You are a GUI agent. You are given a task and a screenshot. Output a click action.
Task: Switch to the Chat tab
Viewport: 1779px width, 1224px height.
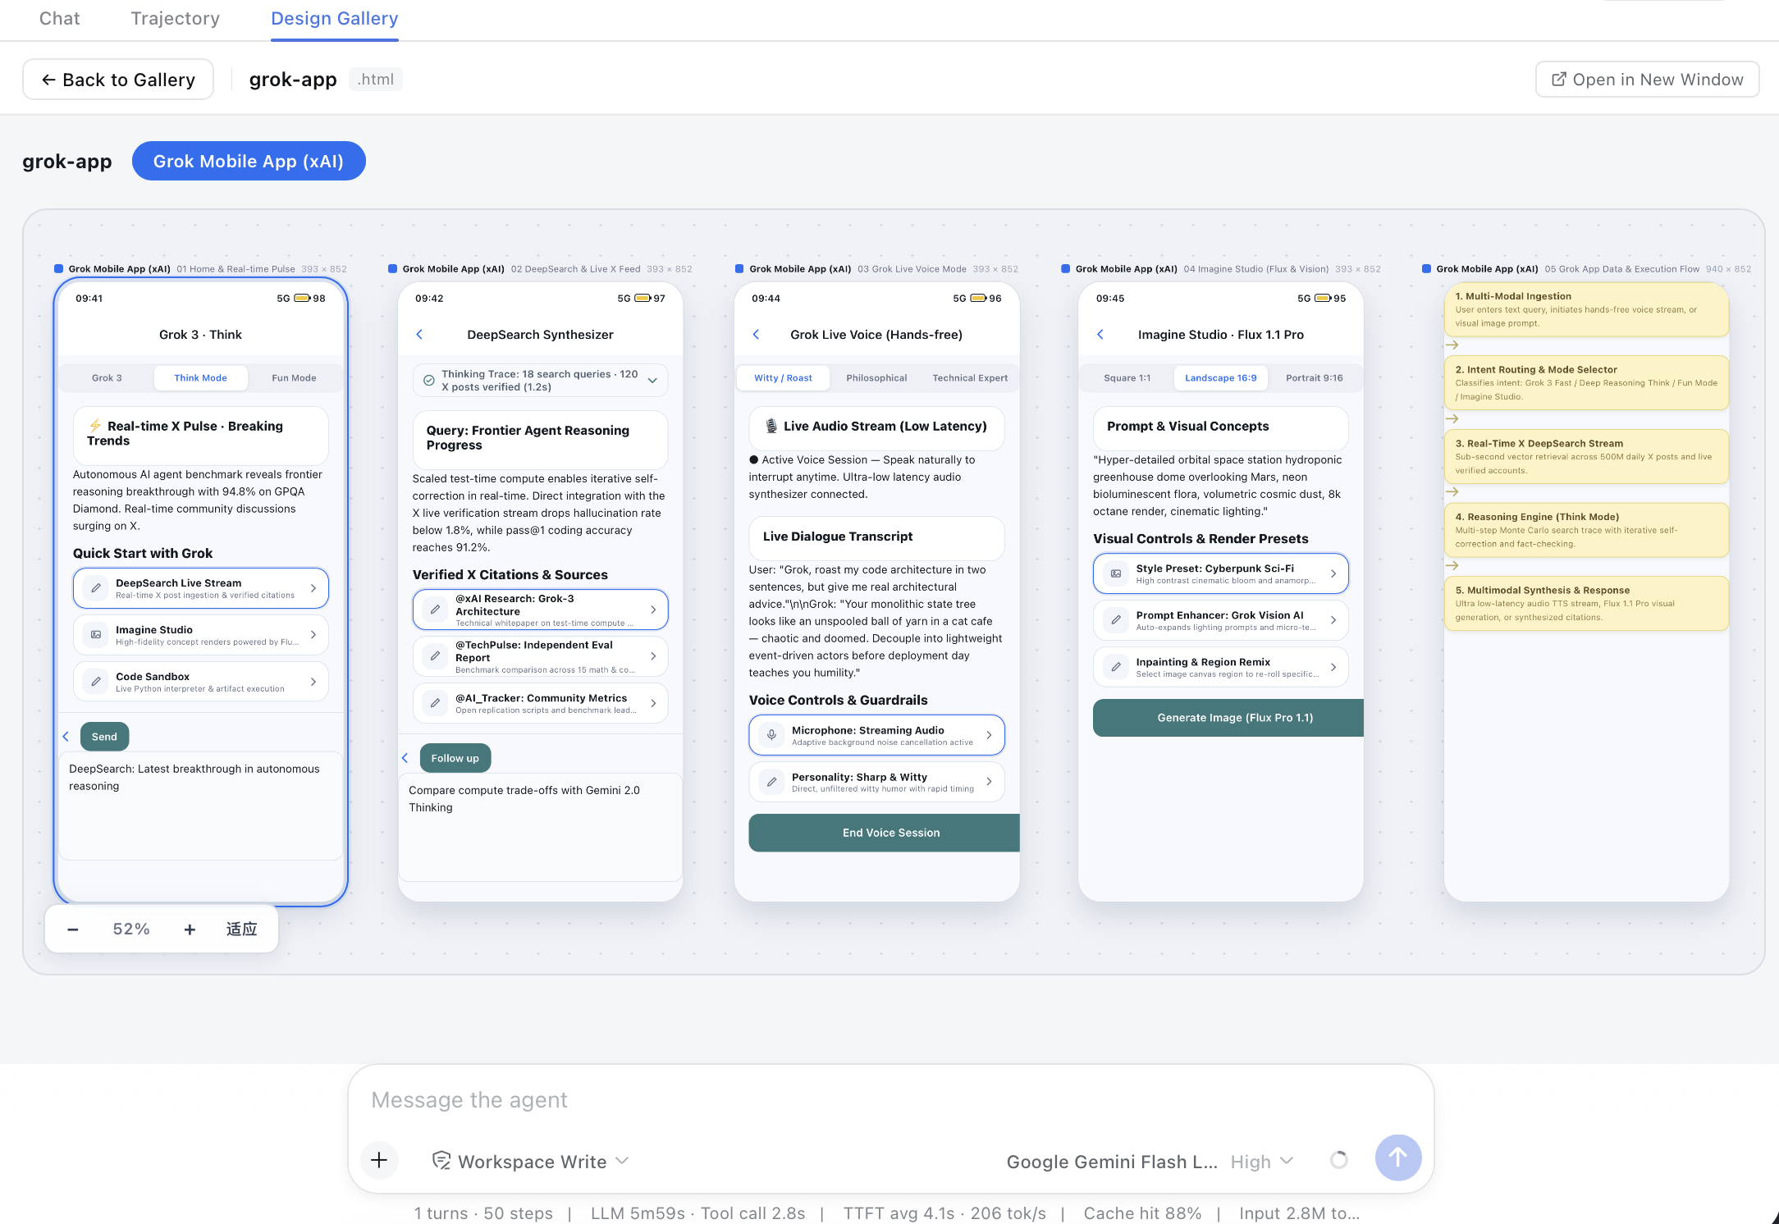tap(59, 19)
